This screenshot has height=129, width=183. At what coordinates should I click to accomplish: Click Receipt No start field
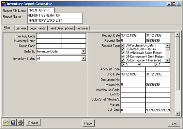[133, 41]
